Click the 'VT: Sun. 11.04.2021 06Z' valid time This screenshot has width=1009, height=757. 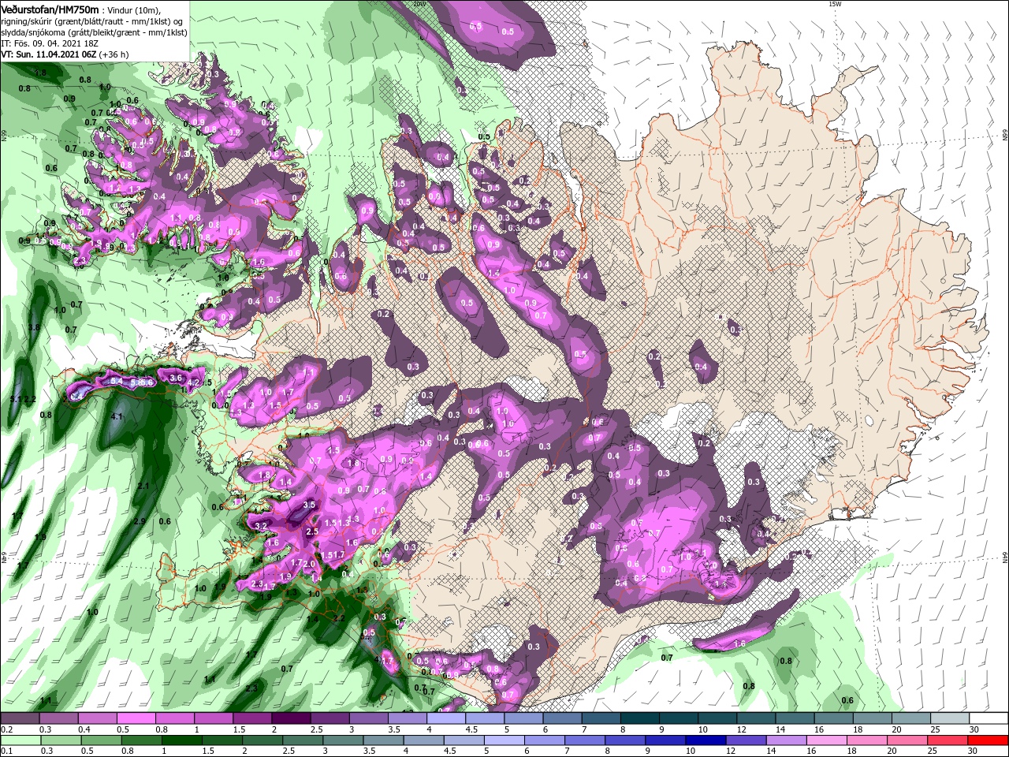tap(49, 54)
